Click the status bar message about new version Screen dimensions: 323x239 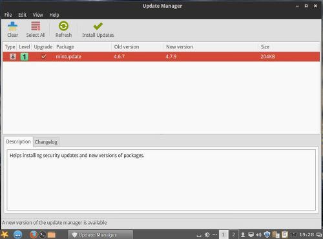point(54,222)
